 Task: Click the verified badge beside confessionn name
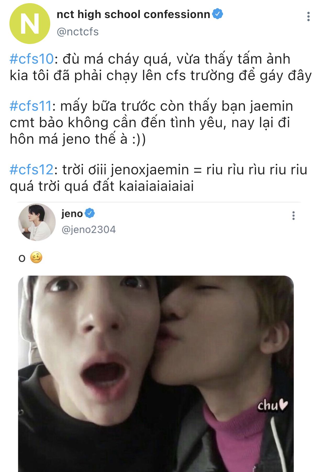coord(217,14)
